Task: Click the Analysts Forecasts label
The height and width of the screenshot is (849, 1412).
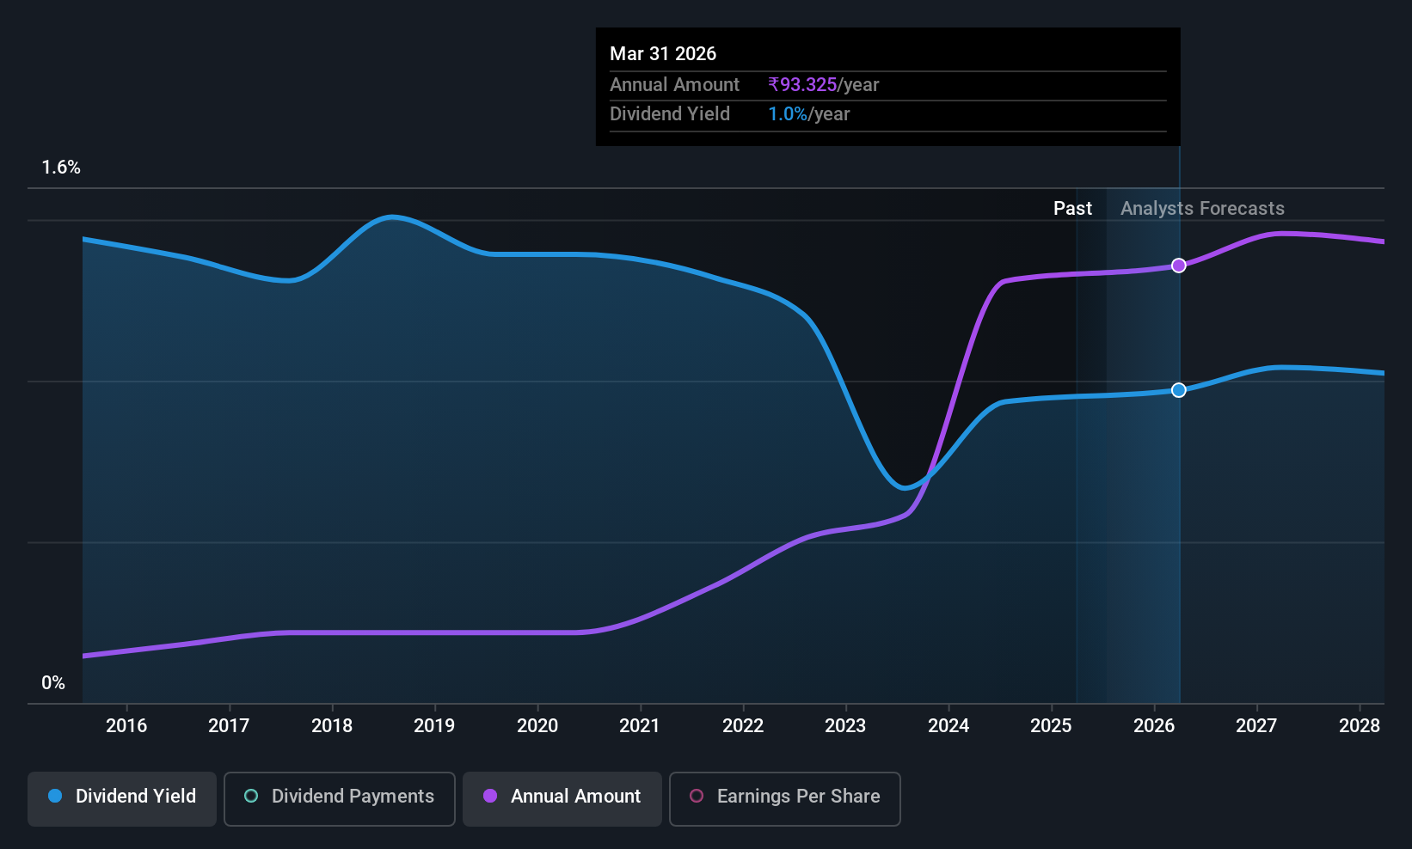Action: click(x=1202, y=209)
